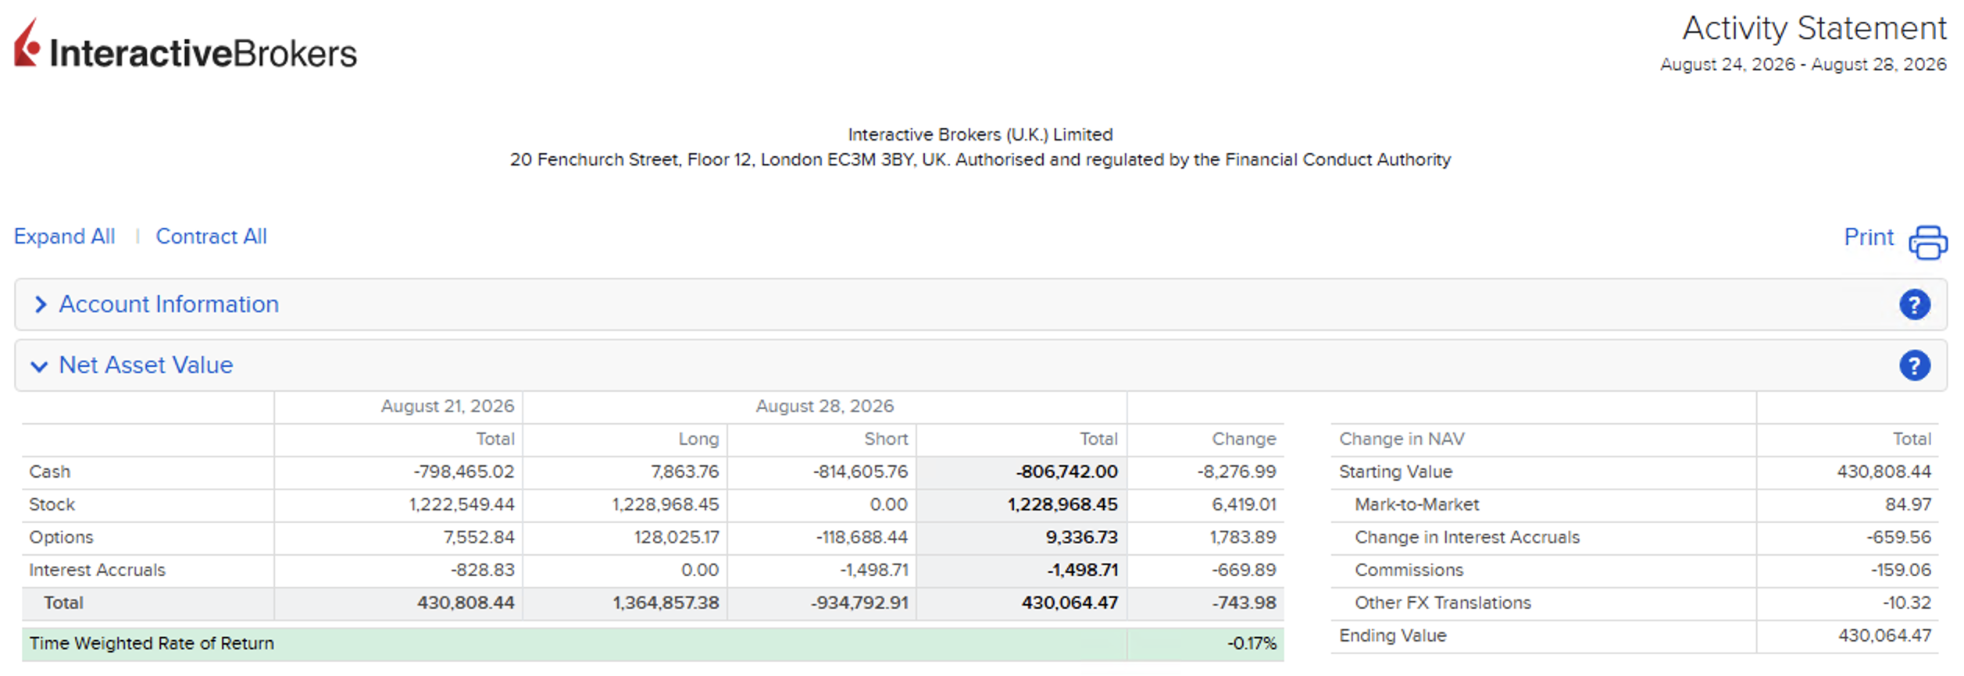Viewport: 1964px width, 676px height.
Task: Select the statement date range August 24 - August 28
Action: 1803,65
